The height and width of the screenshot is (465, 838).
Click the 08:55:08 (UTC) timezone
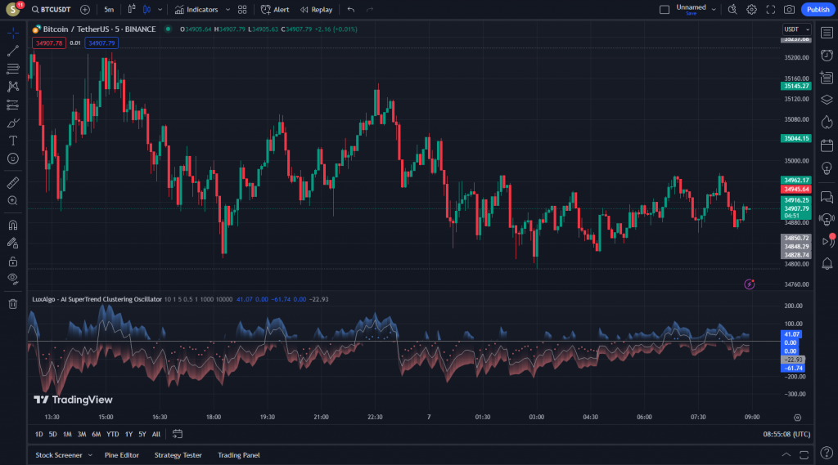click(786, 435)
